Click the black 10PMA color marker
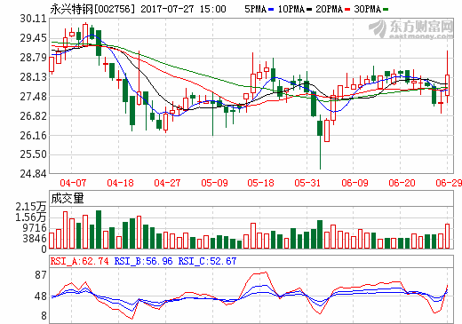462x324 pixels. coord(309,10)
